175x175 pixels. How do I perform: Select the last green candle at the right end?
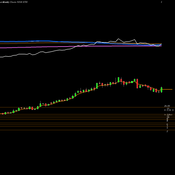pos(161,90)
